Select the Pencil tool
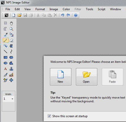The image size is (126, 122). tap(6, 40)
